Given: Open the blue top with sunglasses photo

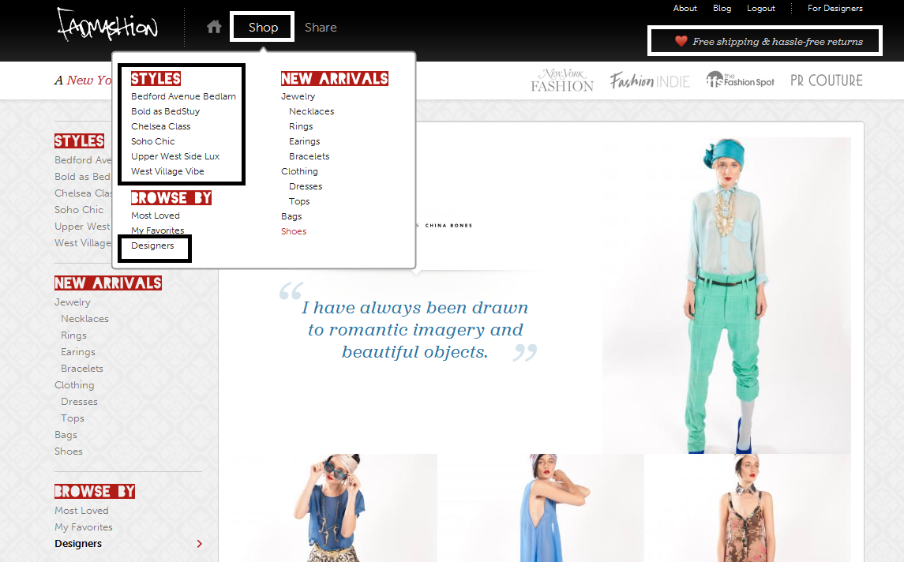Looking at the screenshot, I should point(336,508).
